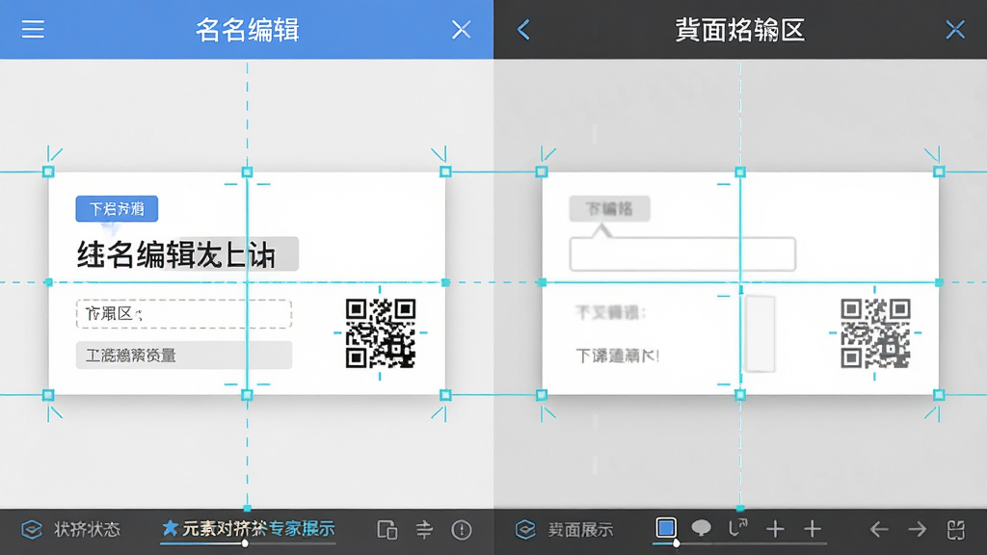This screenshot has width=987, height=555.
Task: Go back using the chevron in the right header
Action: 523,30
